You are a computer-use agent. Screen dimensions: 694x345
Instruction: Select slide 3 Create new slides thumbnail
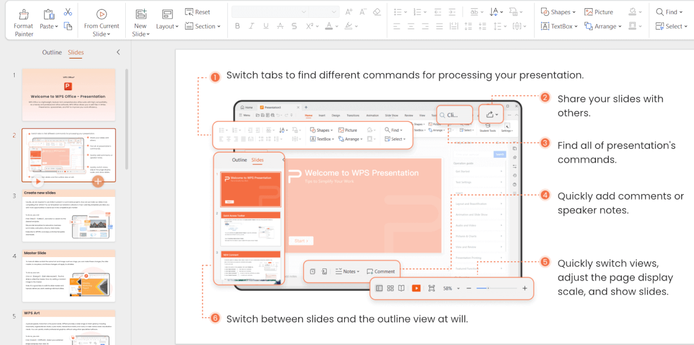[68, 215]
